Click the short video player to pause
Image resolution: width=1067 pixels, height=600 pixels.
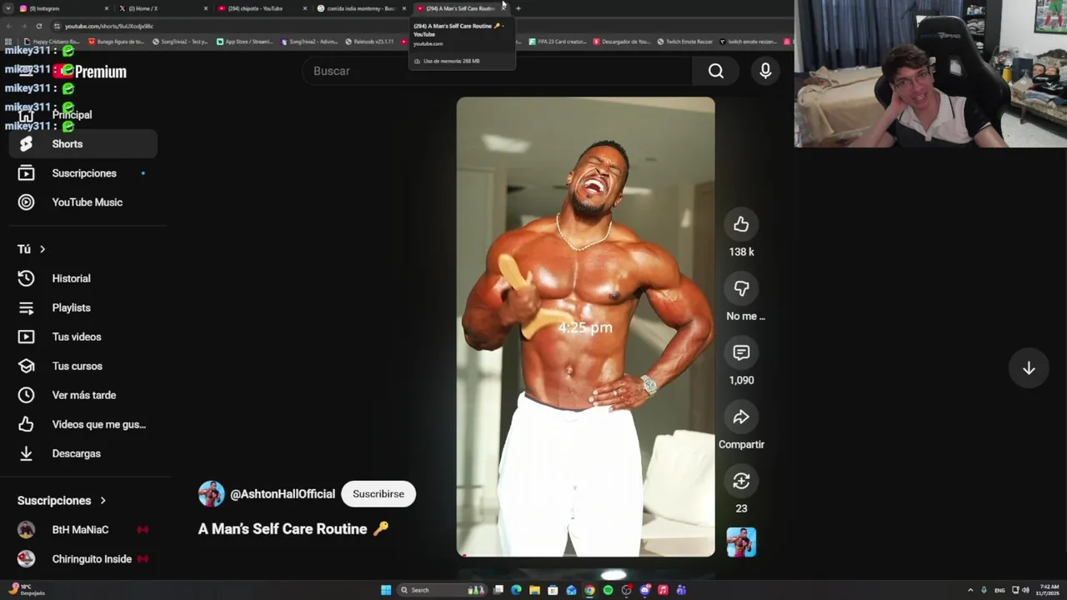click(585, 327)
